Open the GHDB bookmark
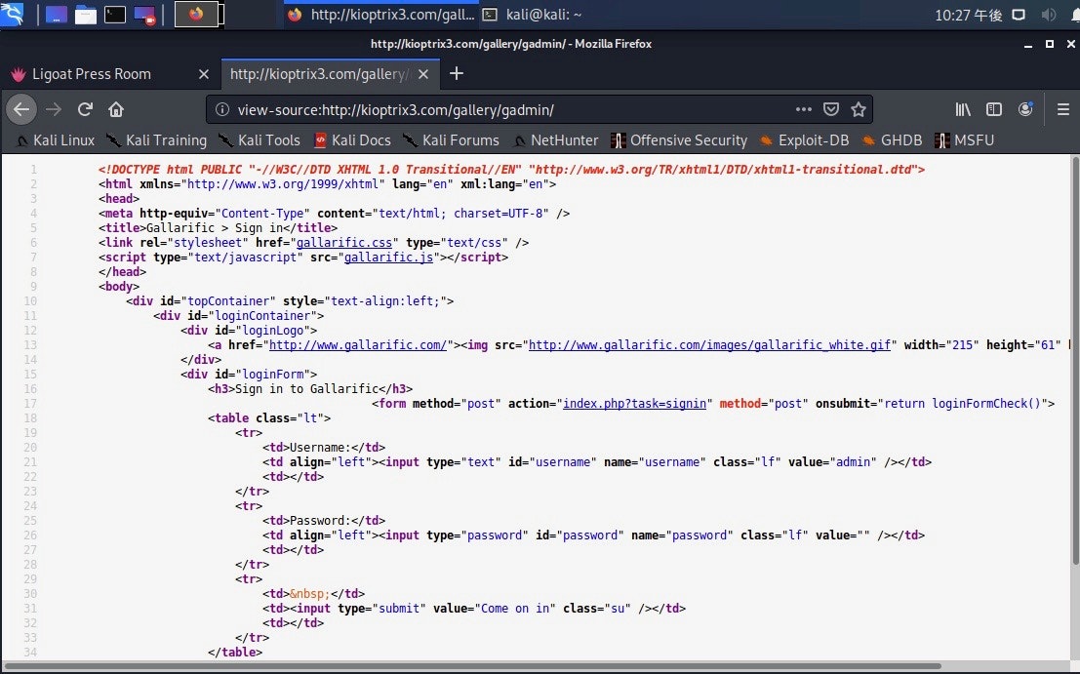 click(892, 140)
